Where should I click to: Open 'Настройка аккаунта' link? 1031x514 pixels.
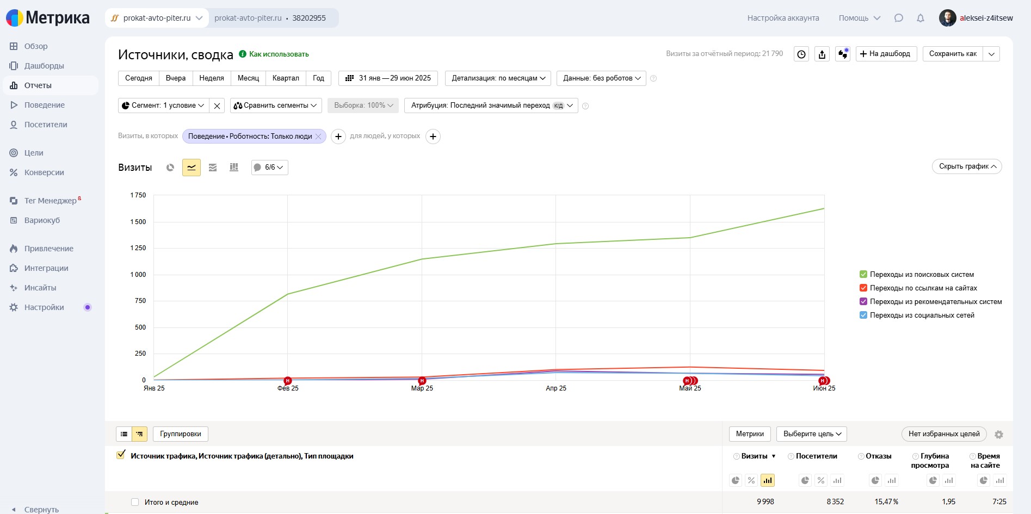[x=783, y=18]
